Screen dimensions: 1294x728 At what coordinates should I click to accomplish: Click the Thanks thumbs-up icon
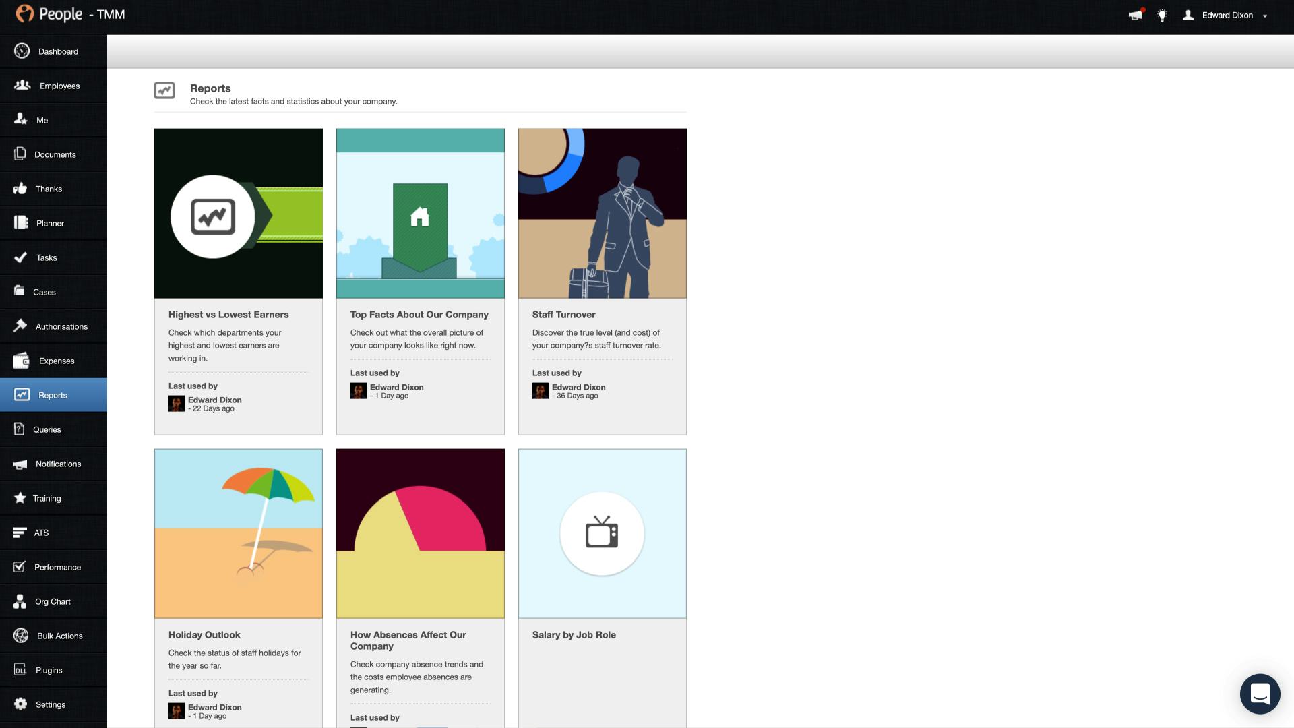click(x=20, y=189)
